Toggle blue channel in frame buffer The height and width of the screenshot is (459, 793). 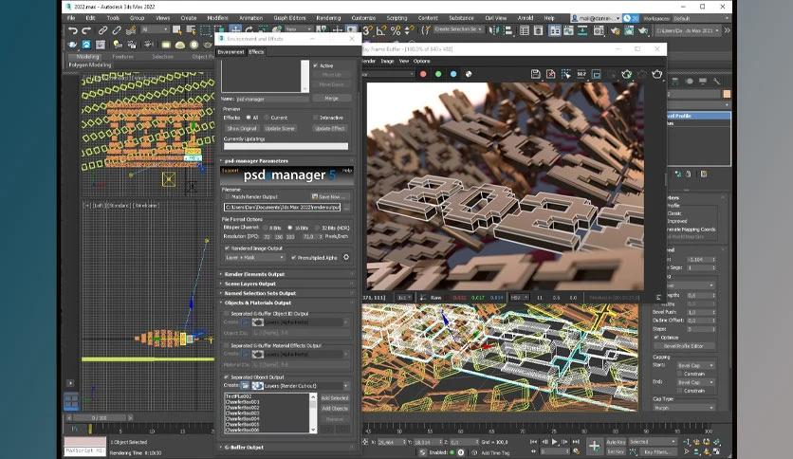(x=453, y=74)
